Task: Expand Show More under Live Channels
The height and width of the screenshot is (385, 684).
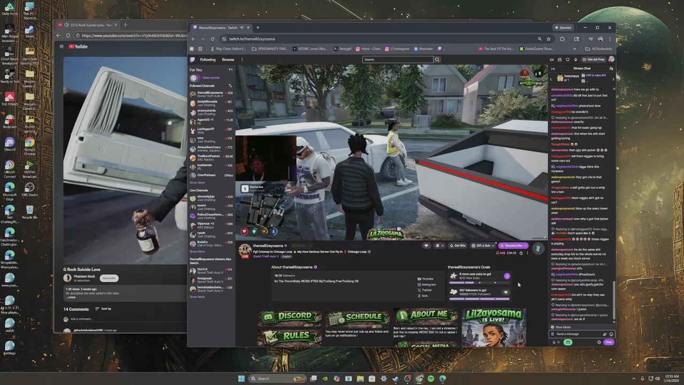Action: click(x=197, y=251)
